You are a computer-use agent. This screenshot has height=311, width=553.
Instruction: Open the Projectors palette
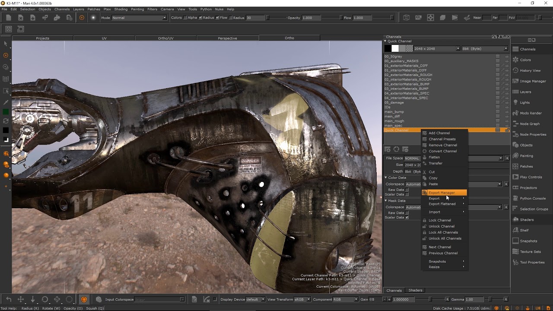click(x=528, y=188)
